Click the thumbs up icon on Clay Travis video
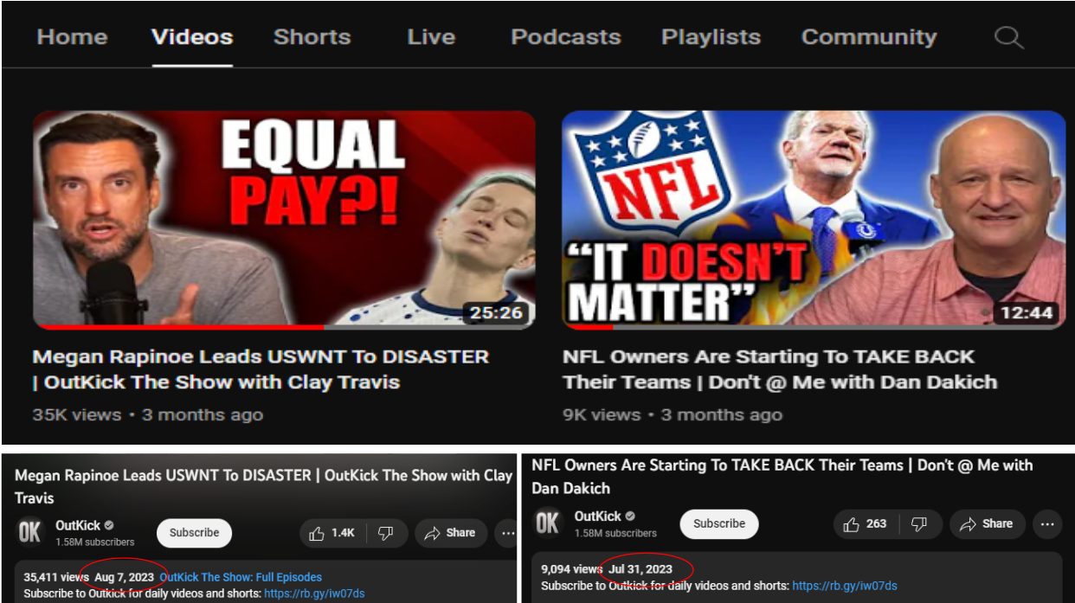 (317, 533)
